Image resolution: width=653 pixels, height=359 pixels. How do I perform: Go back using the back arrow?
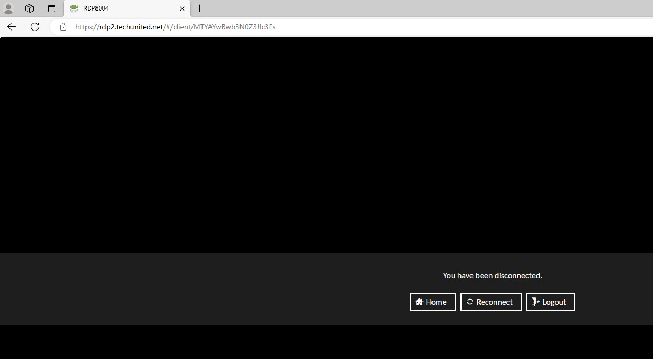click(x=12, y=27)
